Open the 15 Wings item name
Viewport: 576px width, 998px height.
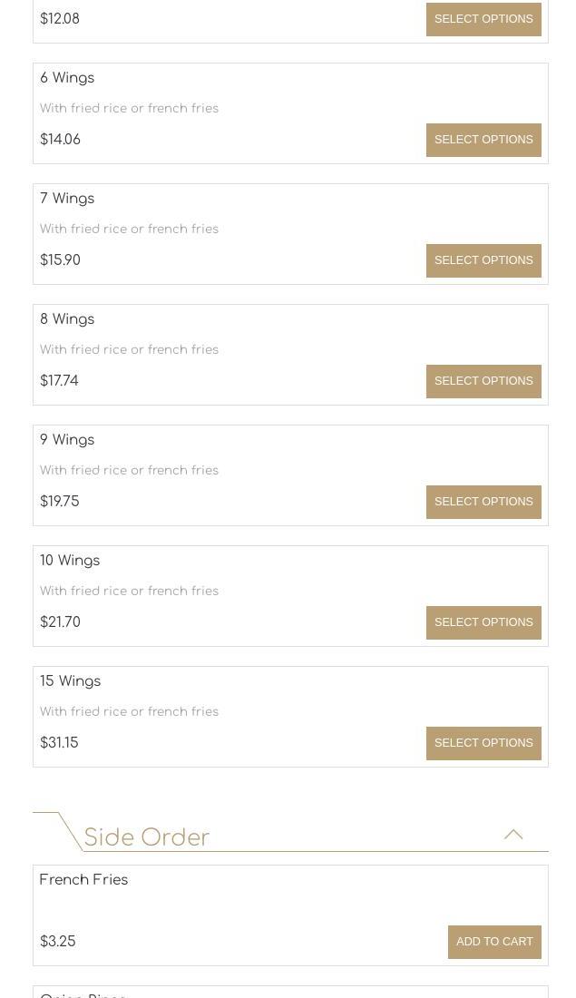pos(70,681)
